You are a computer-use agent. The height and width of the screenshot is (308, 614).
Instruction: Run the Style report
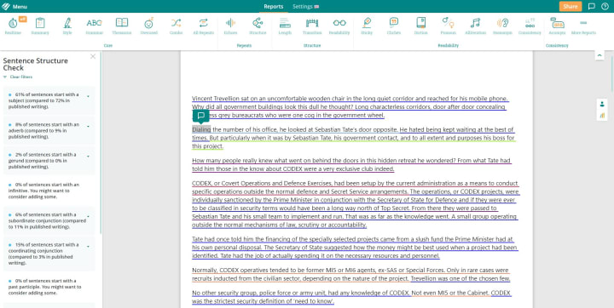click(x=67, y=26)
